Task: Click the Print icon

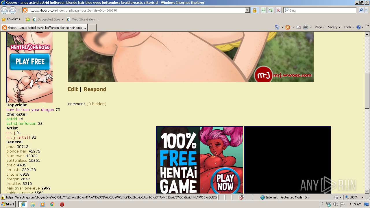Action: tap(306, 27)
